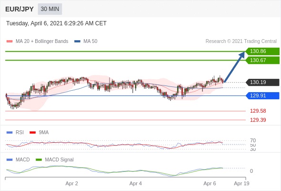This screenshot has width=281, height=191.
Task: Click the '9MA' legend label
Action: 44,132
